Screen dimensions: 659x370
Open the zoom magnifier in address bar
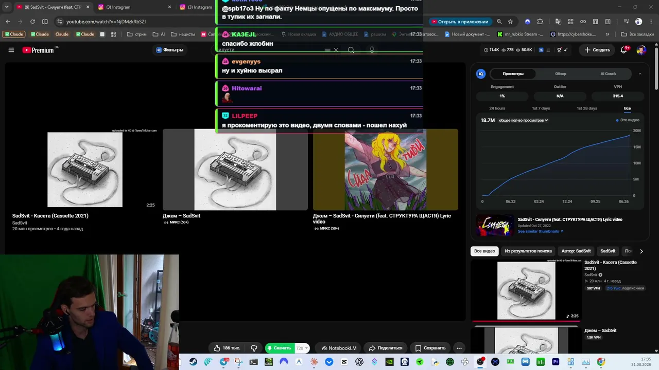click(x=499, y=22)
